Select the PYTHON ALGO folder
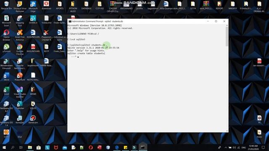 [73, 7]
